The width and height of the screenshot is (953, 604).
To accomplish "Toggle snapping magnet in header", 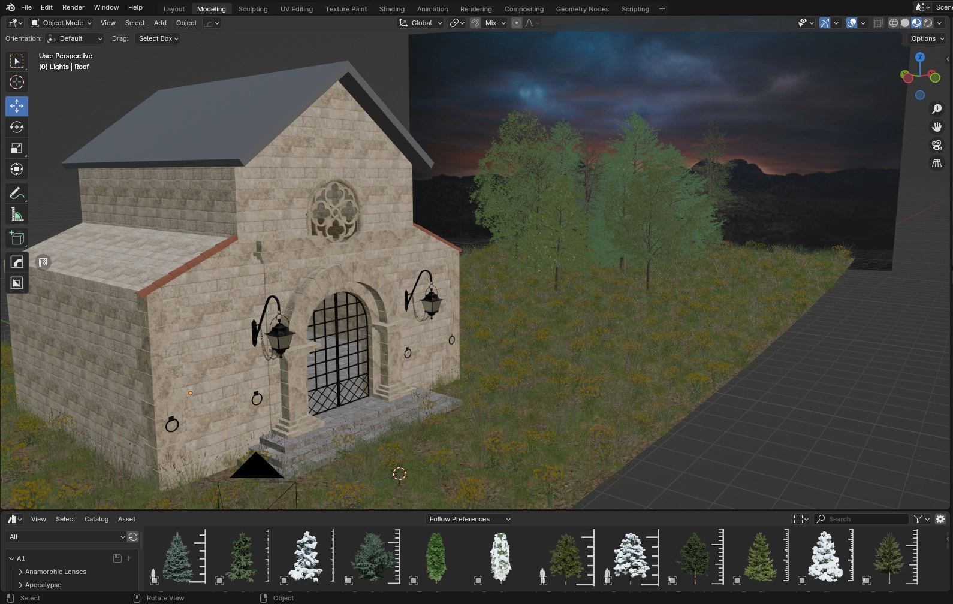I will [475, 23].
